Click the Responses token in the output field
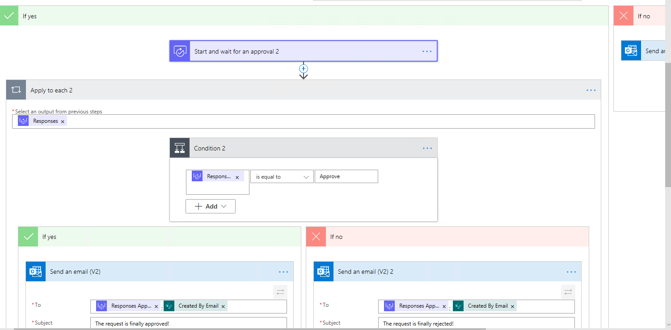671x330 pixels. coord(42,121)
